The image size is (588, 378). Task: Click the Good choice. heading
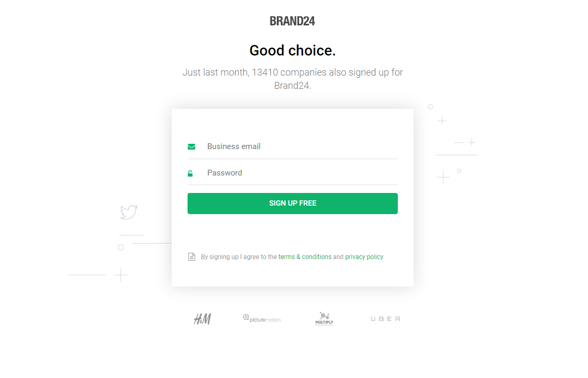point(293,50)
